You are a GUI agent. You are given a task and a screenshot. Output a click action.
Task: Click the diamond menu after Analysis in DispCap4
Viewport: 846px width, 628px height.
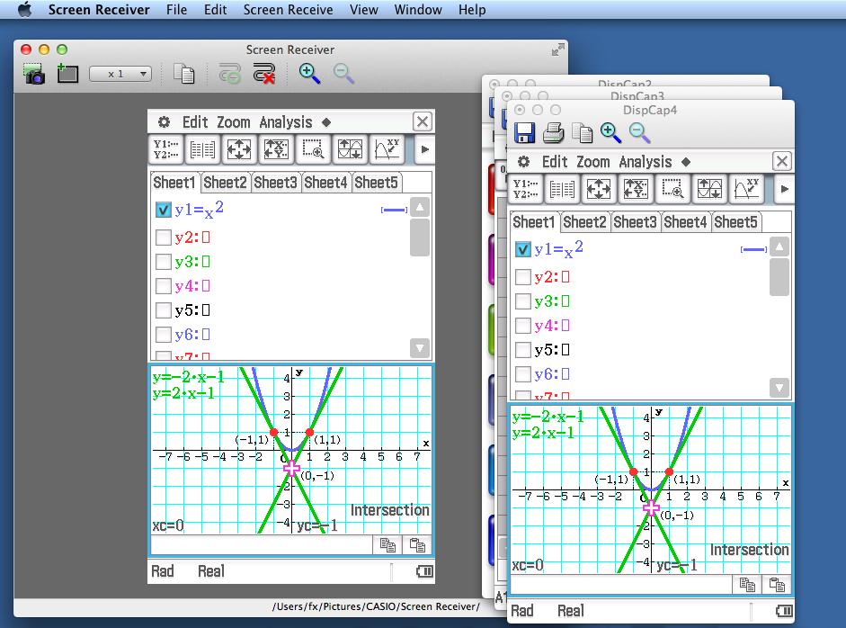tap(686, 162)
